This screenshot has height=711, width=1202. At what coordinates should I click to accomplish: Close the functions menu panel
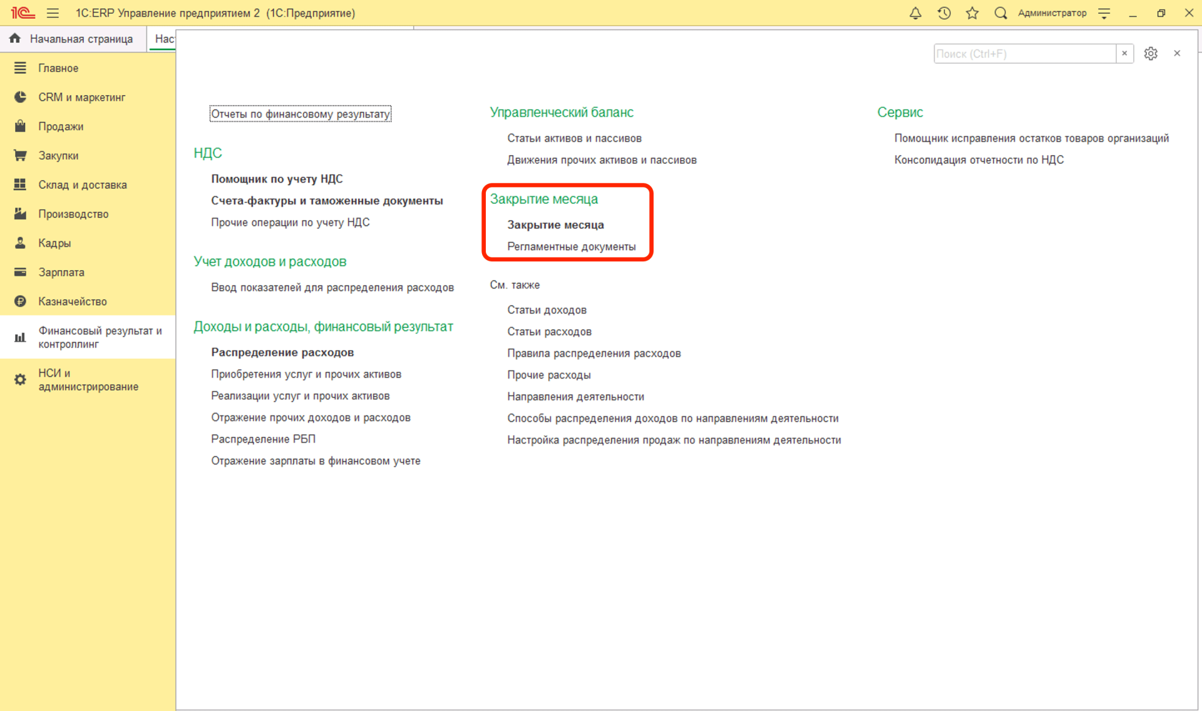[1177, 54]
